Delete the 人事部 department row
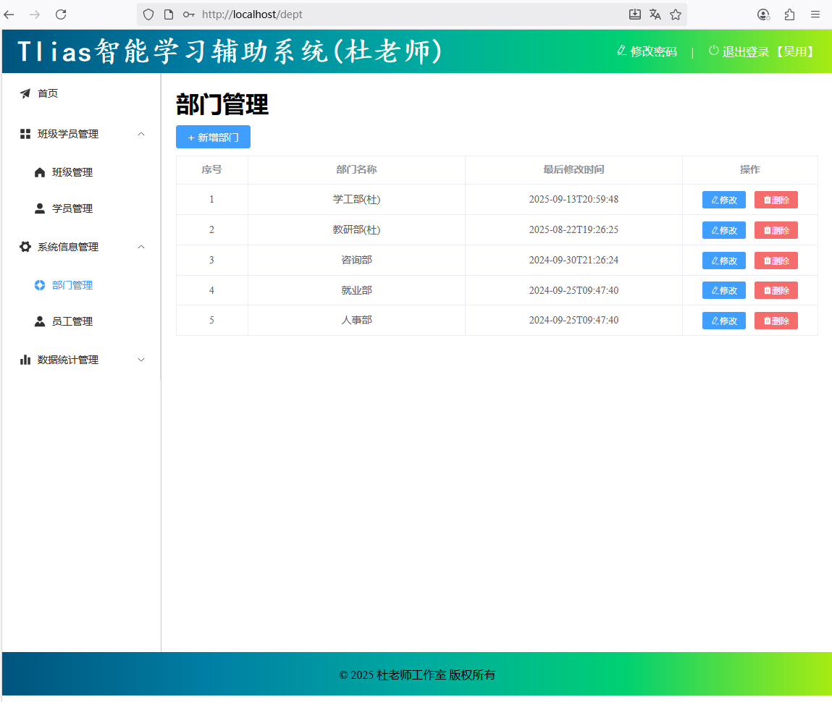The image size is (832, 702). 776,321
